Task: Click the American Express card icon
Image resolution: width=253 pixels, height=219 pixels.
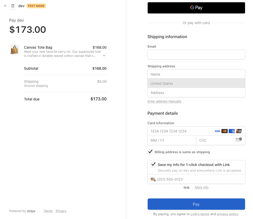Action: coord(232,131)
